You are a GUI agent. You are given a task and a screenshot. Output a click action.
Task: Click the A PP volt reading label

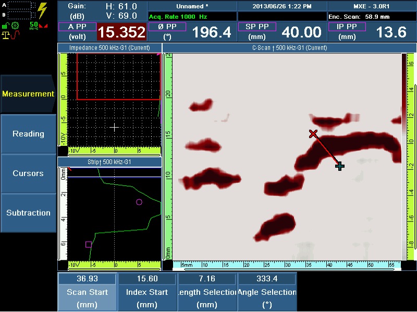point(77,32)
